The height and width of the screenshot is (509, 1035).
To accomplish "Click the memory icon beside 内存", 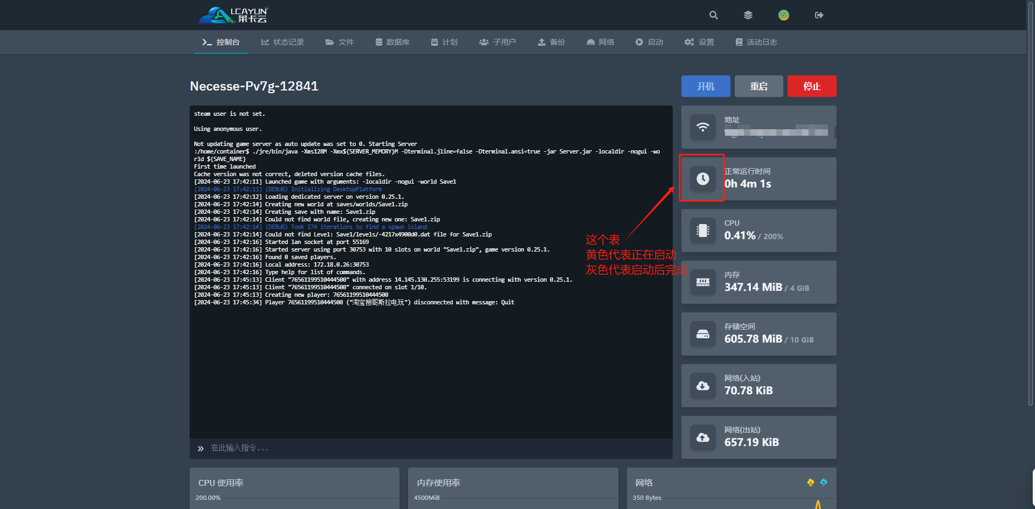I will (703, 282).
